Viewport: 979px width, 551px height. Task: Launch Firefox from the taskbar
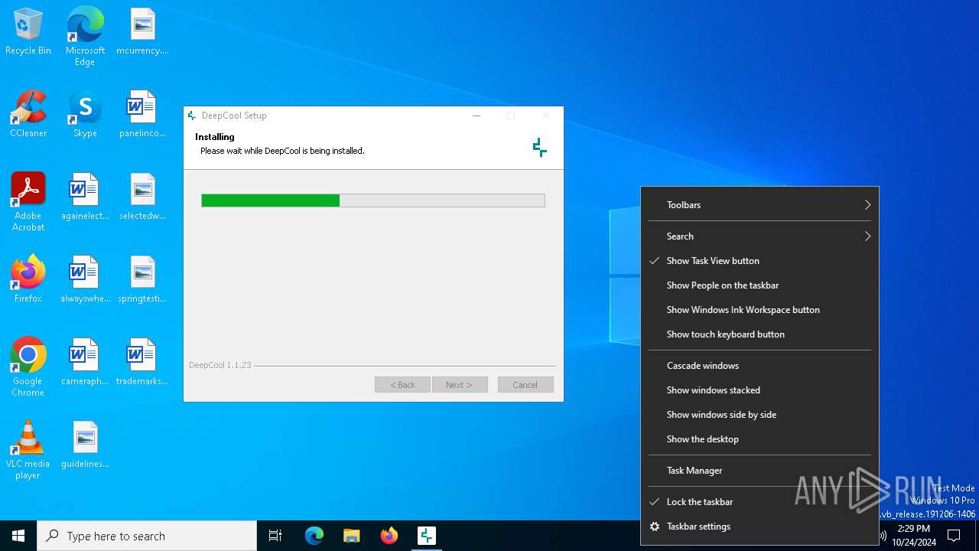[389, 536]
